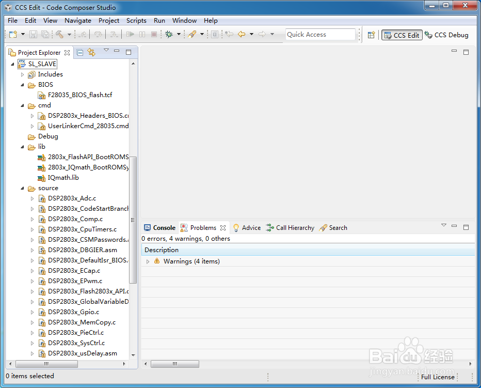The height and width of the screenshot is (388, 481).
Task: Click the Terminate stop icon in toolbar
Action: click(x=154, y=35)
